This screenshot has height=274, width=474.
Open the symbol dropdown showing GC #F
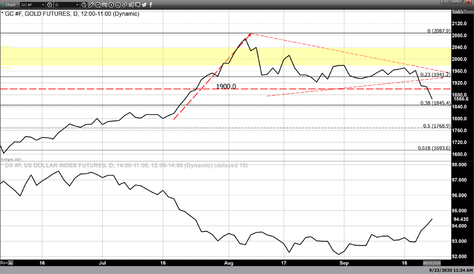pyautogui.click(x=33, y=5)
